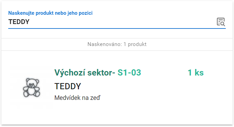234x127 pixels.
Task: Click the S1-03 position code
Action: coord(129,72)
